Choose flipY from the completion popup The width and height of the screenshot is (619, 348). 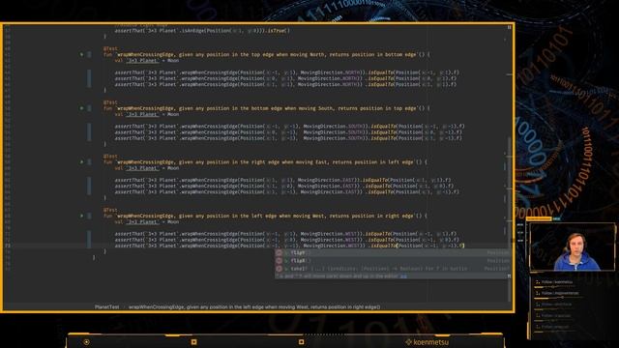coord(393,252)
